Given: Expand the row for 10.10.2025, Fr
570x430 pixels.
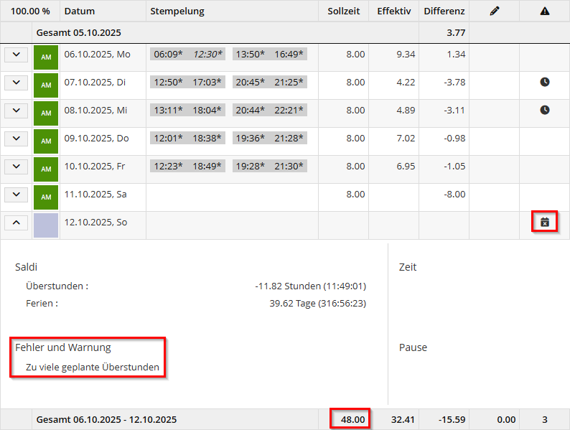Looking at the screenshot, I should click(x=16, y=167).
